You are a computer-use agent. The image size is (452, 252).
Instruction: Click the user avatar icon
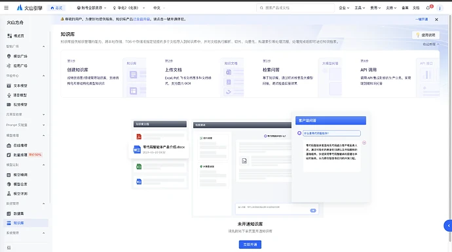[440, 8]
